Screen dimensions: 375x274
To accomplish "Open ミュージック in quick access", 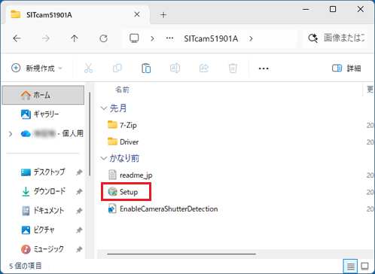I will point(42,249).
